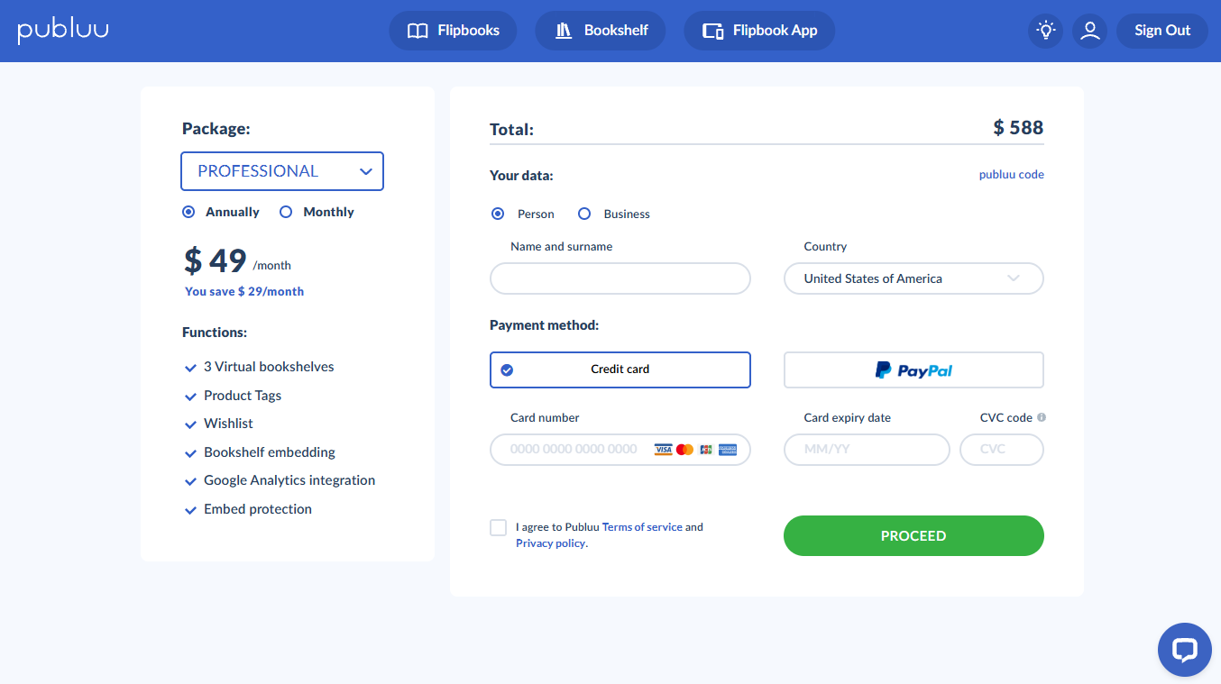
Task: Choose Business account type
Action: [x=584, y=214]
